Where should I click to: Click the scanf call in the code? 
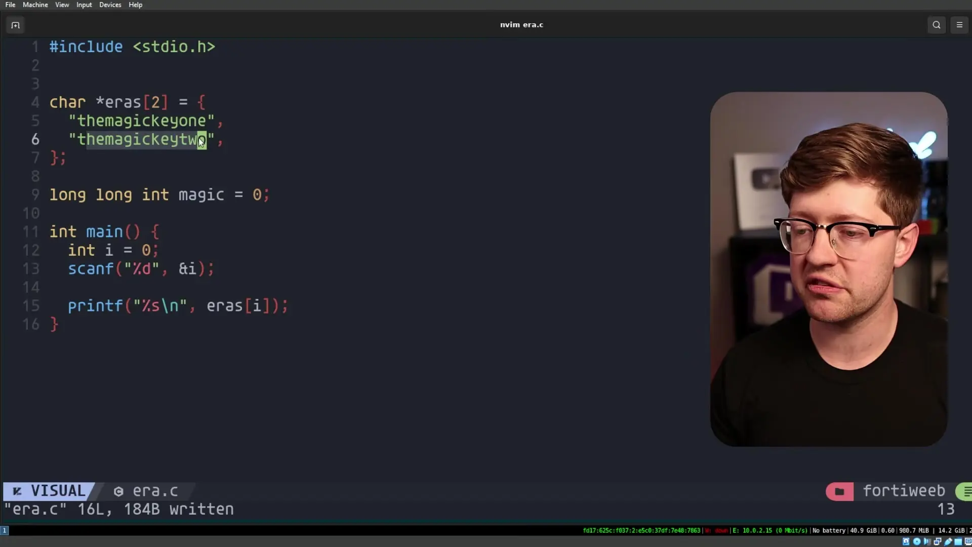[x=91, y=268]
